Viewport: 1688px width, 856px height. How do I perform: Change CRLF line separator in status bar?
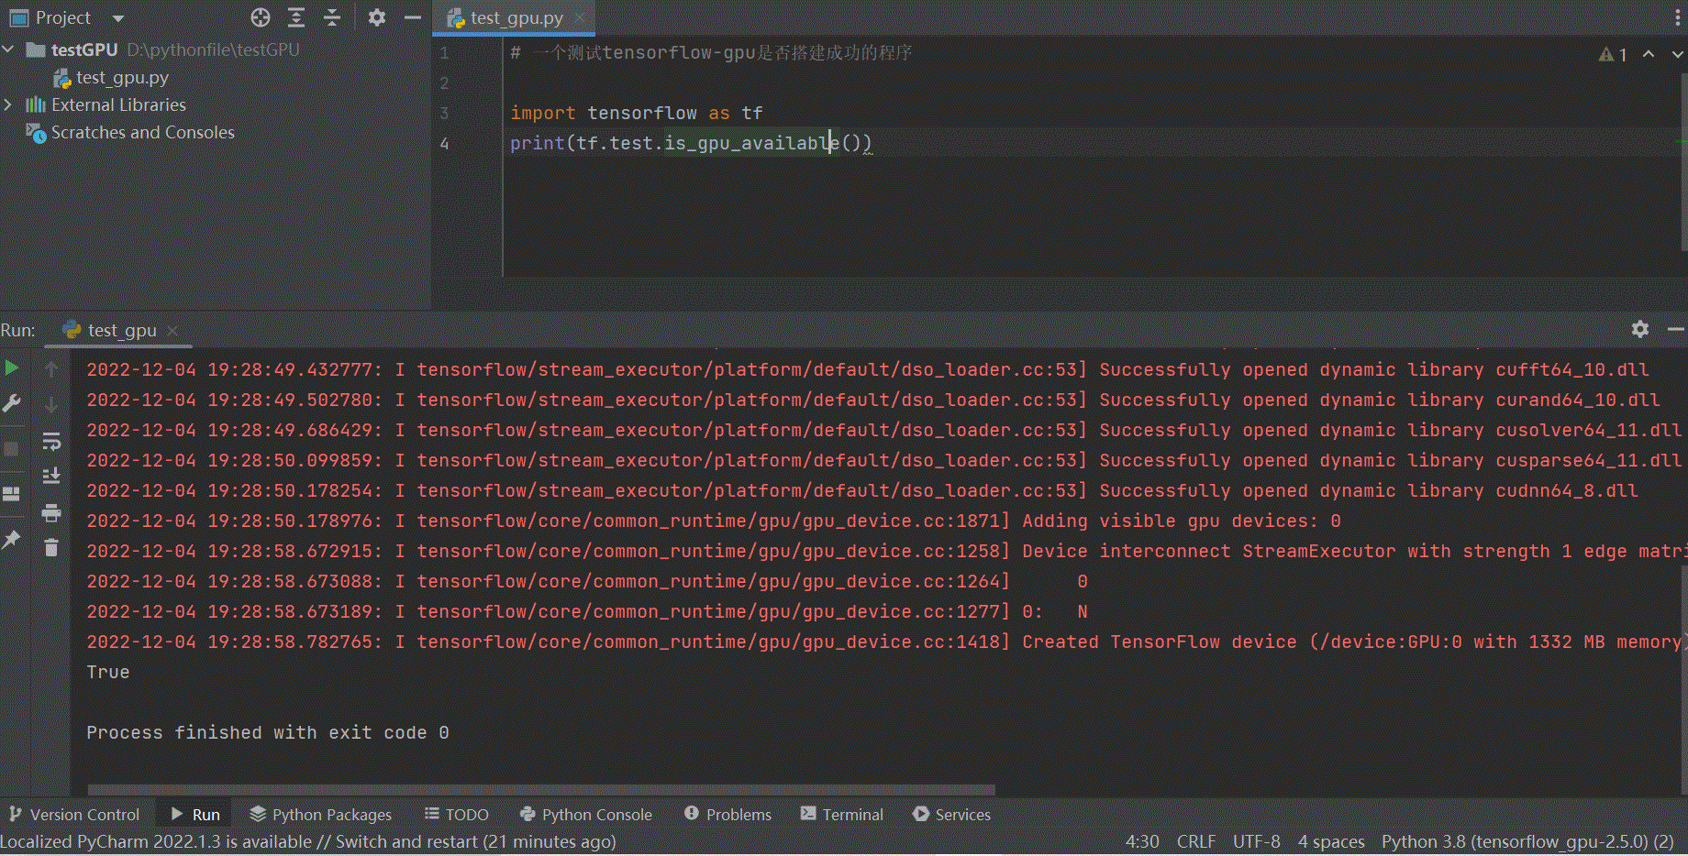point(1196,841)
